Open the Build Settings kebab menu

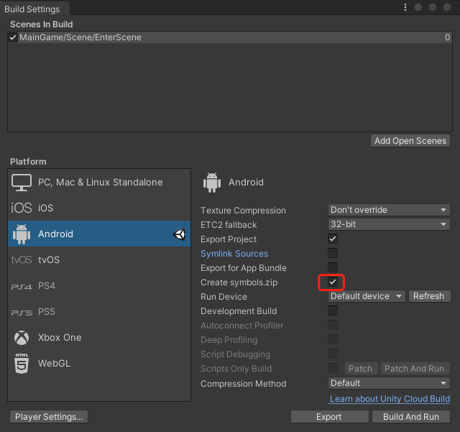click(x=405, y=7)
